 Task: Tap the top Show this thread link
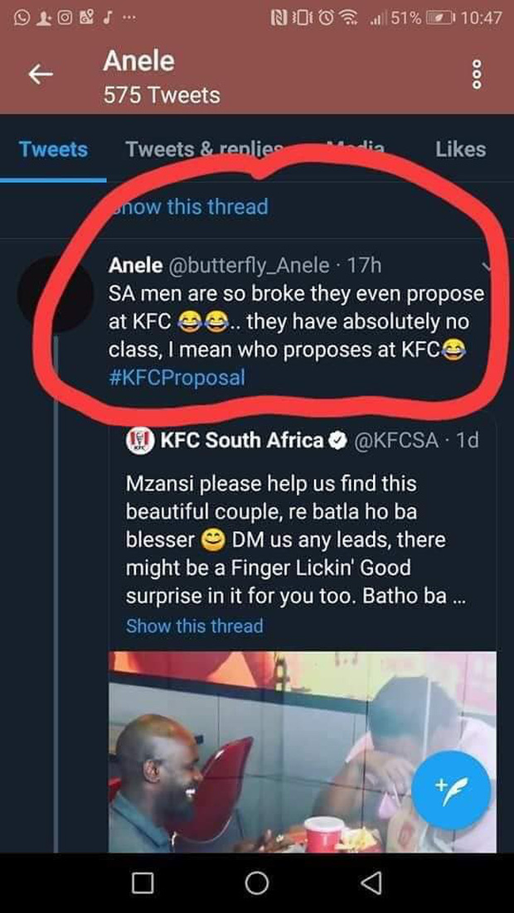191,205
